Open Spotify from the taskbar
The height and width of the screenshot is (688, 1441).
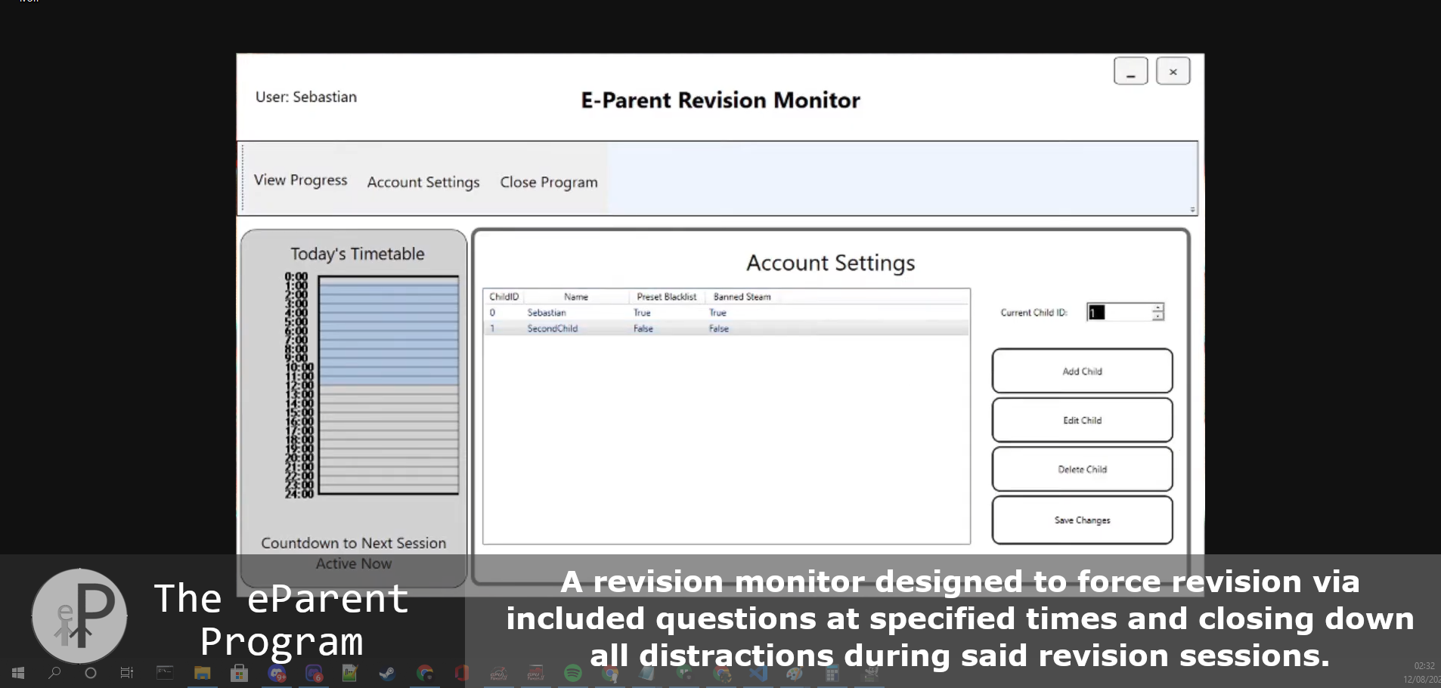pos(573,672)
